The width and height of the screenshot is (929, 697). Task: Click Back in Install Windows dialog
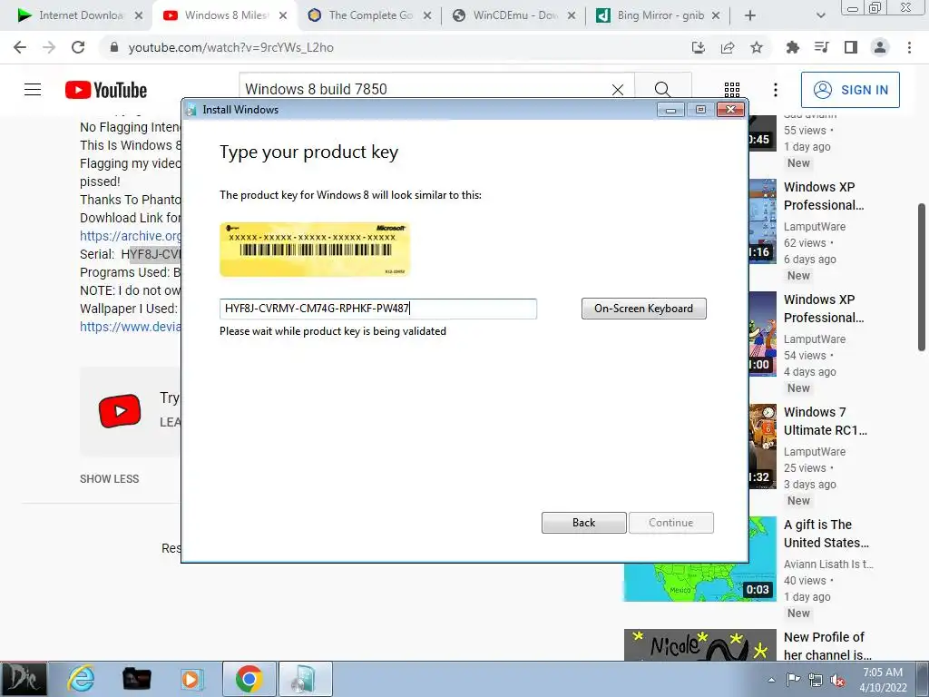tap(583, 523)
